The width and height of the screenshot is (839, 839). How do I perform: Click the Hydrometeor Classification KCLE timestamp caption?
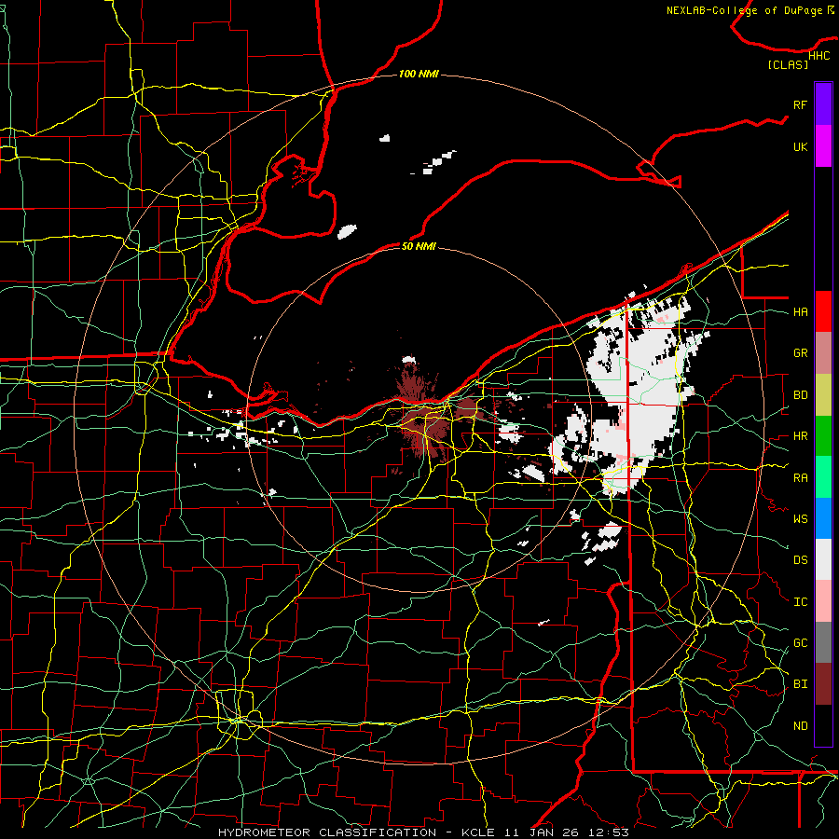423,832
